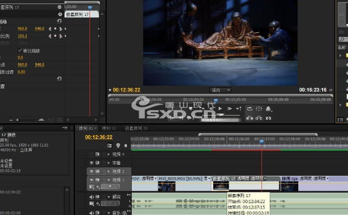Toggle the 等比缩放 checkbox
The height and width of the screenshot is (215, 348).
[19, 51]
